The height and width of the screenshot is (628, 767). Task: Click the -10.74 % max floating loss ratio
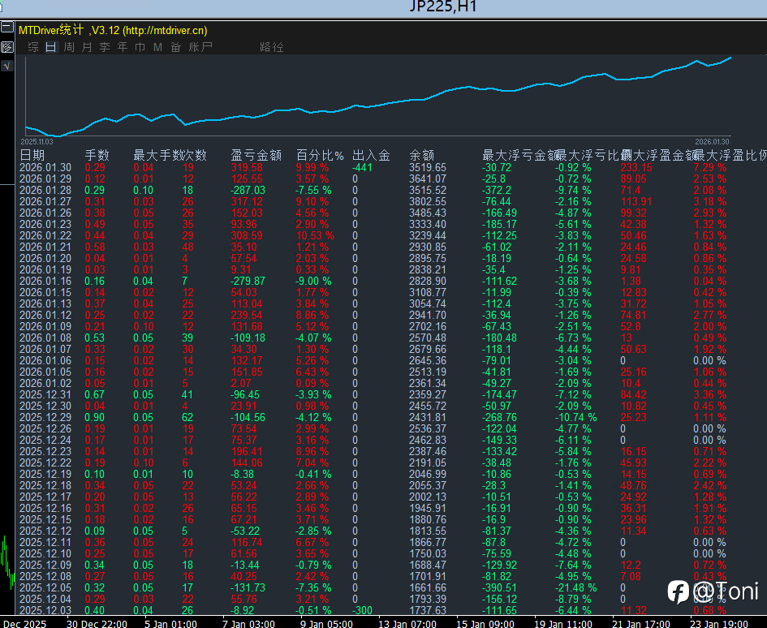(x=575, y=418)
